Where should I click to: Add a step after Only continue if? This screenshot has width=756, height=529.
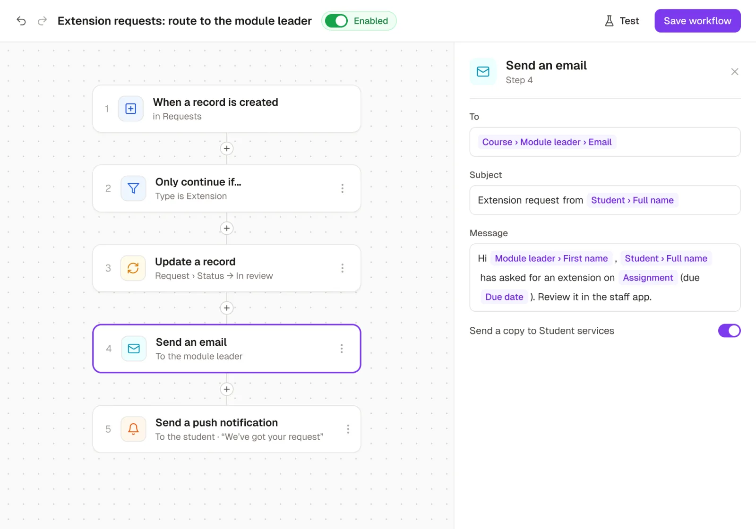(227, 228)
